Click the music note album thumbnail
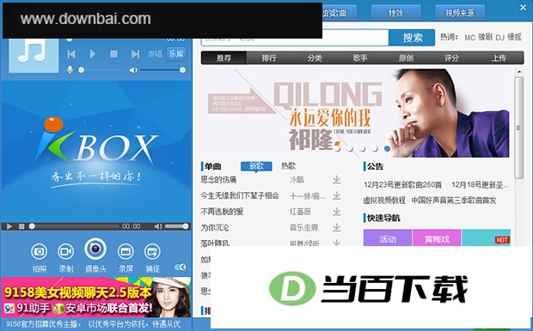Viewport: 533px width, 331px height. [x=34, y=55]
